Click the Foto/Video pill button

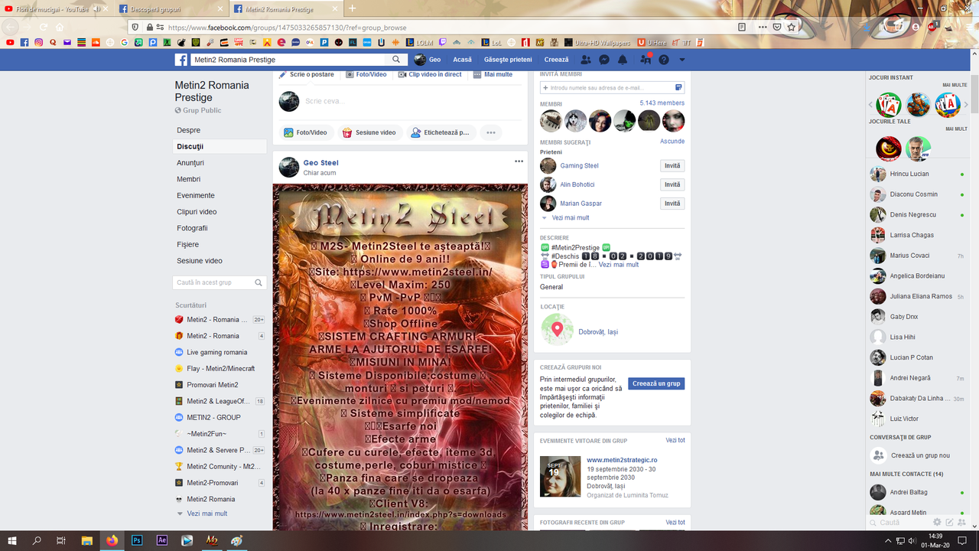305,132
